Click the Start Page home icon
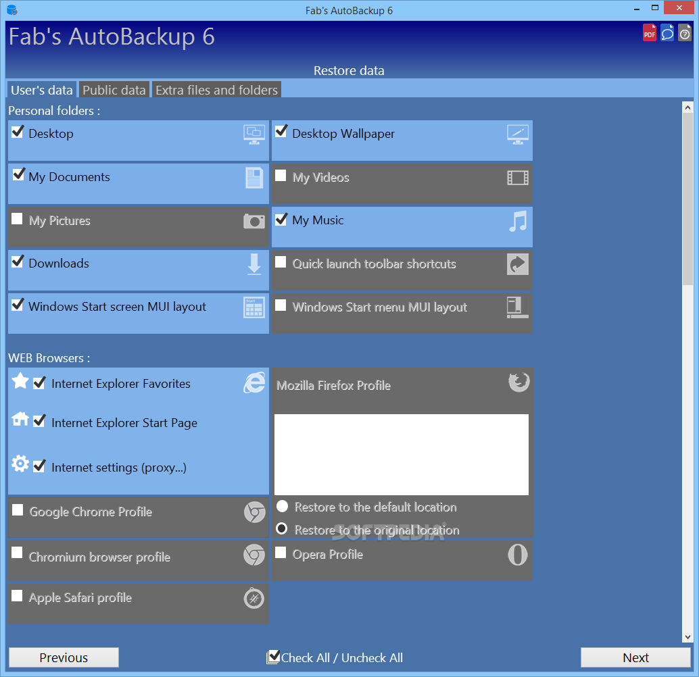This screenshot has height=677, width=699. pos(20,418)
